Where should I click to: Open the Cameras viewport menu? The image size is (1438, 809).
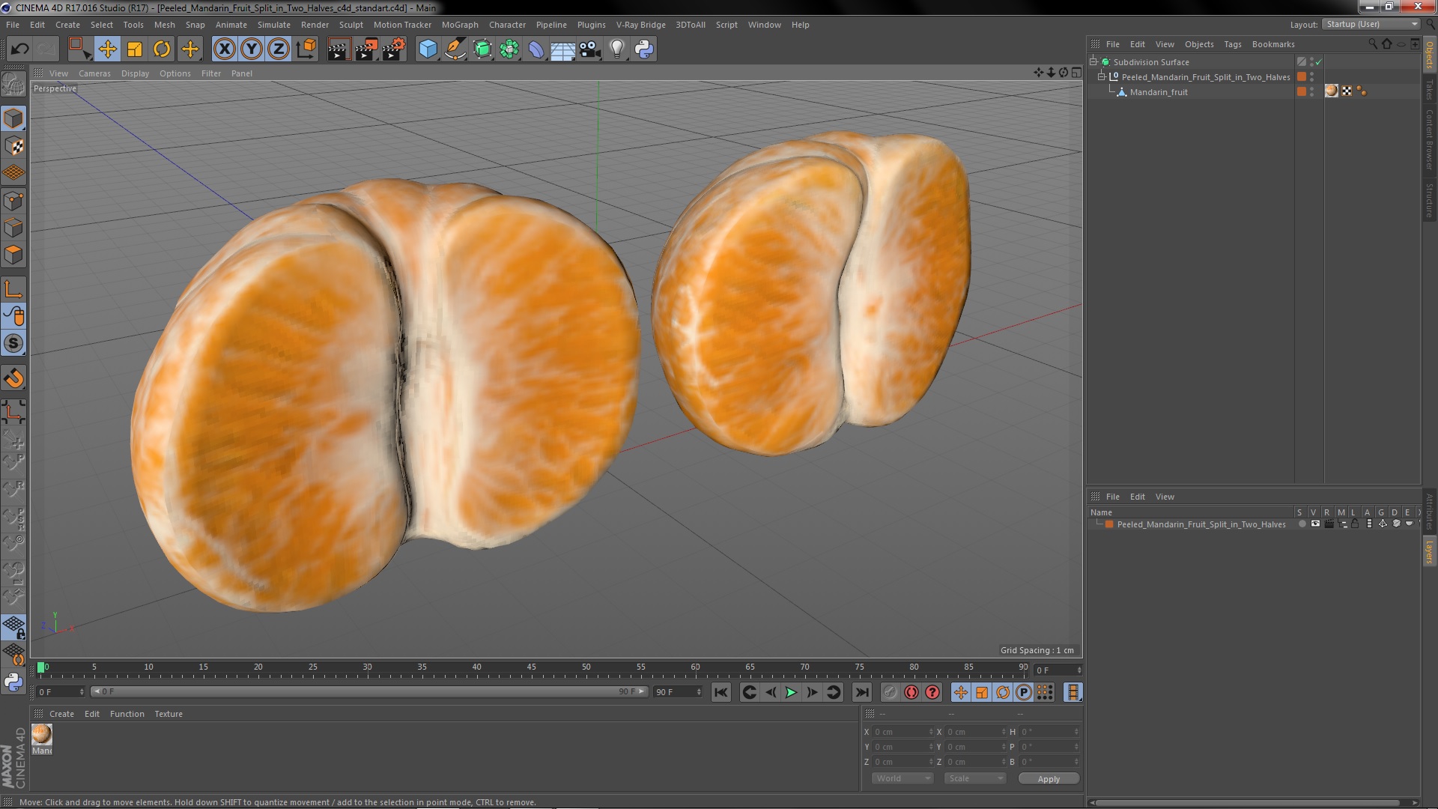coord(94,73)
